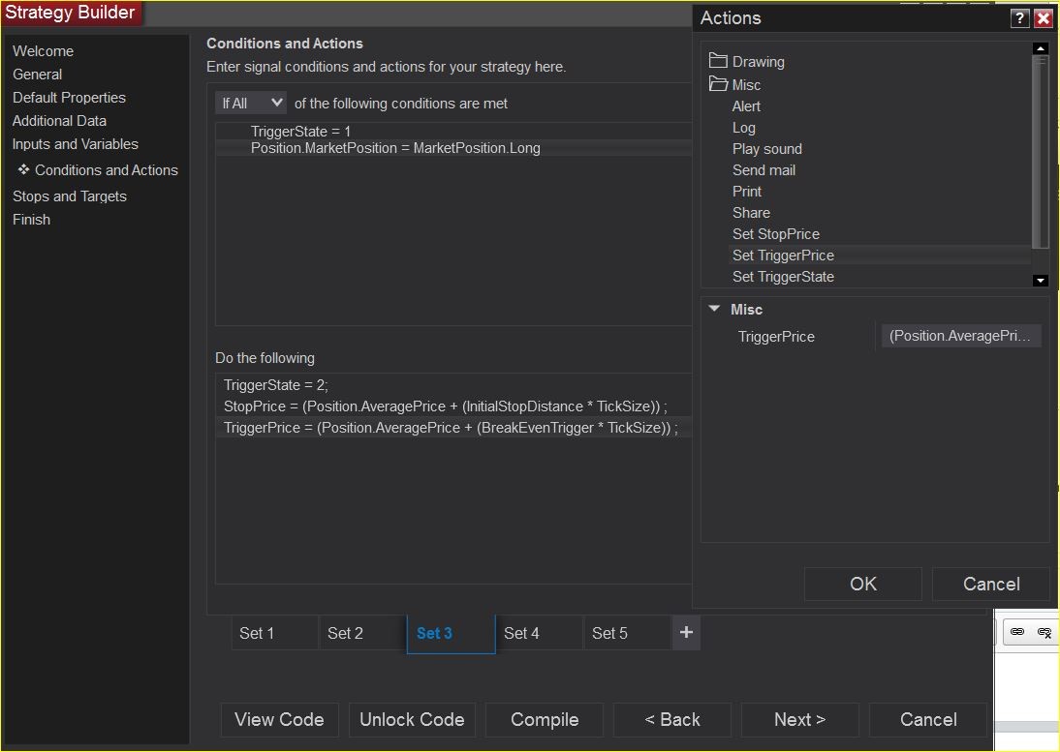The image size is (1060, 752).
Task: Collapse the Misc folder icon
Action: tap(718, 85)
